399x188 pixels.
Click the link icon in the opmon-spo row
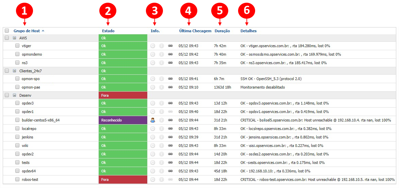(170, 79)
